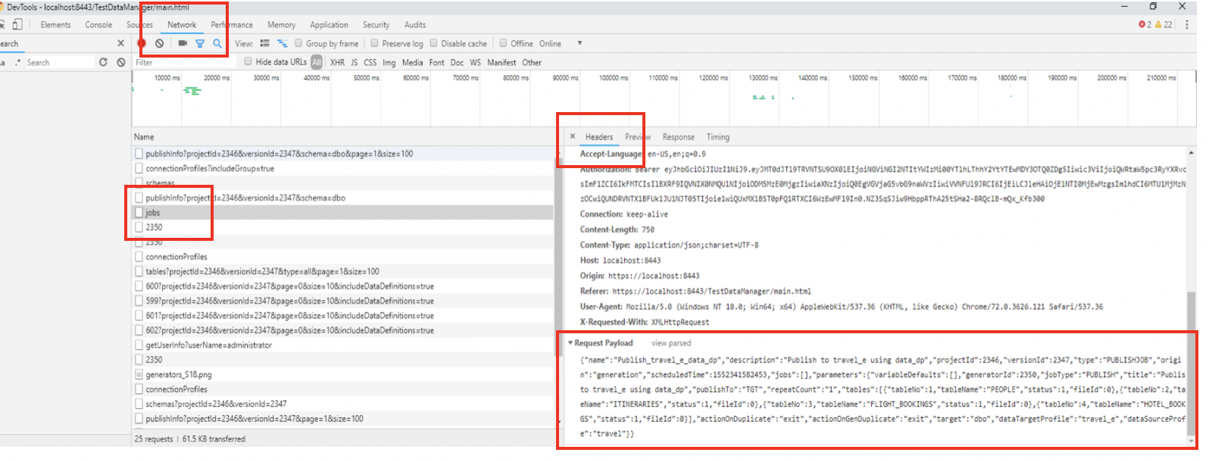Screen dimensions: 1209x462
Task: Open the Security panel tab
Action: [x=376, y=25]
